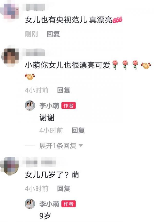Click the triangle arrow beside 展开1条回复
Image resolution: width=154 pixels, height=222 pixels.
(81, 145)
